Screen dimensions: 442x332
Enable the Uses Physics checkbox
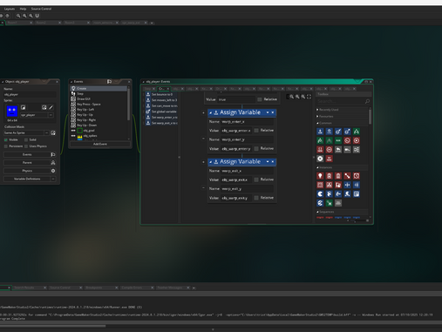[x=26, y=146]
